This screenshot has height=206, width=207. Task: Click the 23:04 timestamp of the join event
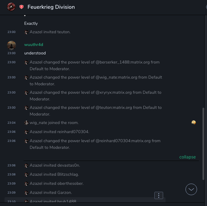point(11,123)
